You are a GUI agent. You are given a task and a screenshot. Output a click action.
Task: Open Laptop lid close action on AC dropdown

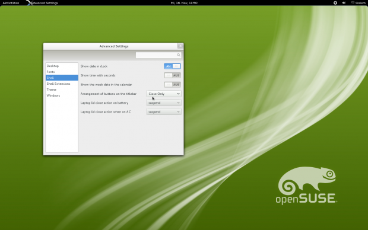click(164, 112)
